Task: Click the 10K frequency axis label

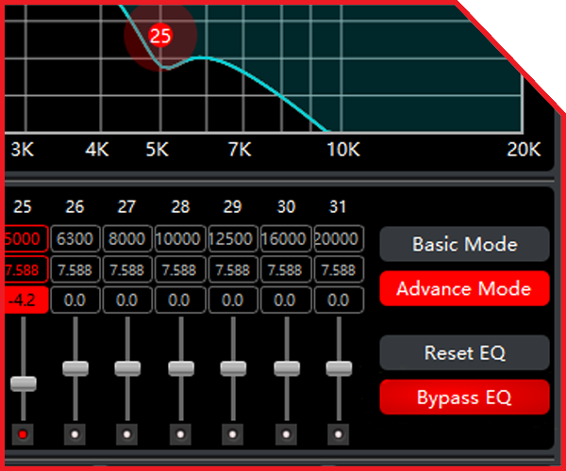Action: [x=343, y=149]
